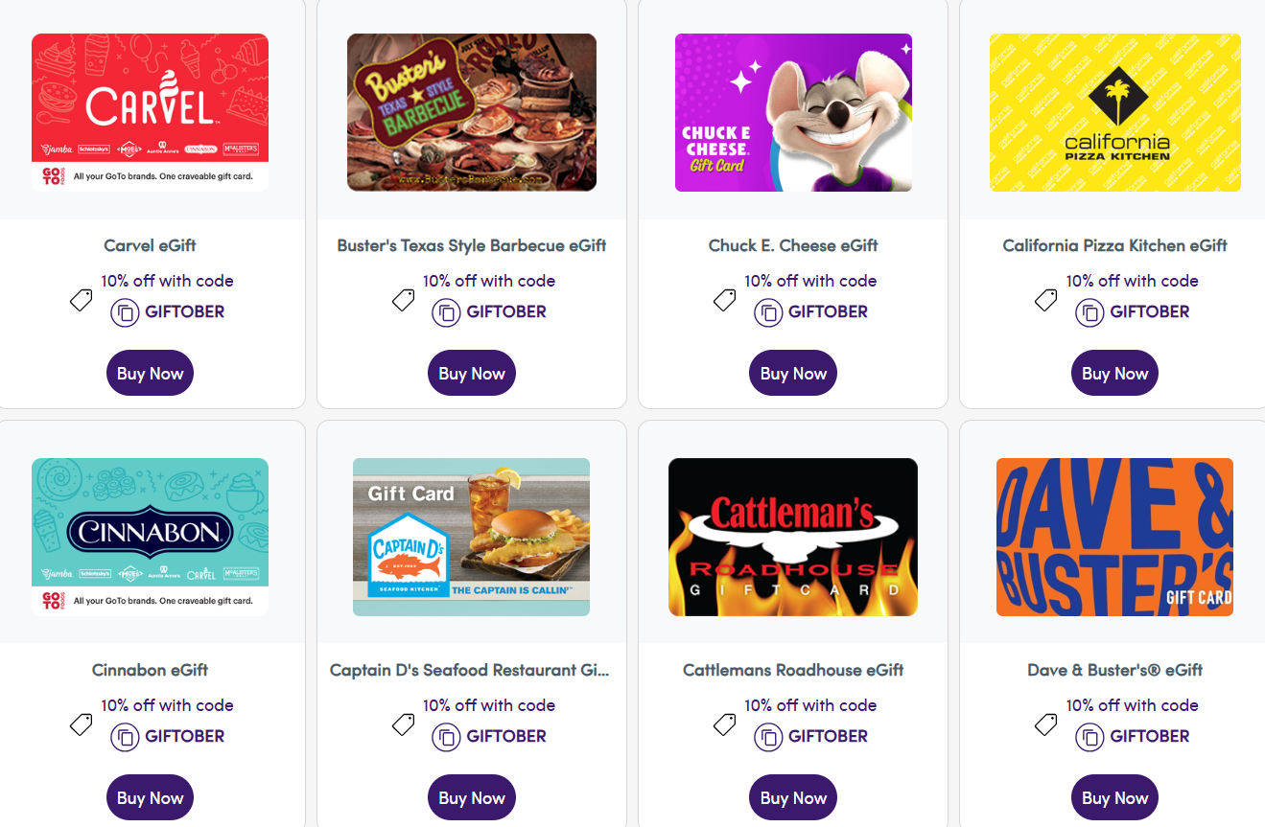Screen dimensions: 1265x827
Task: Open the Cattlemans Roadhouse eGift page
Action: pos(792,670)
